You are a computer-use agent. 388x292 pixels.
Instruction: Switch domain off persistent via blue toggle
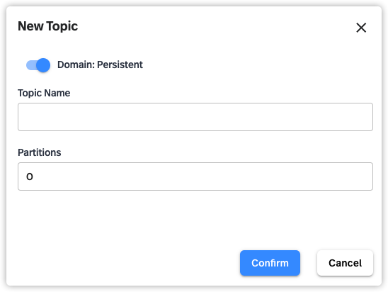click(x=38, y=65)
